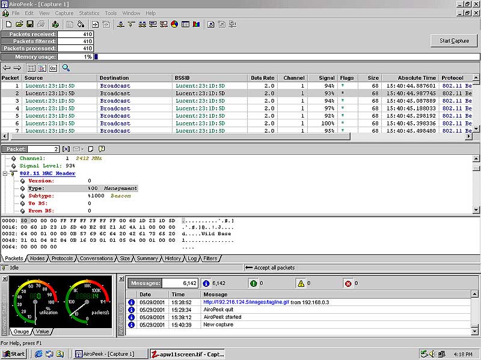
Task: Toggle the decode view button
Action: pos(42,68)
